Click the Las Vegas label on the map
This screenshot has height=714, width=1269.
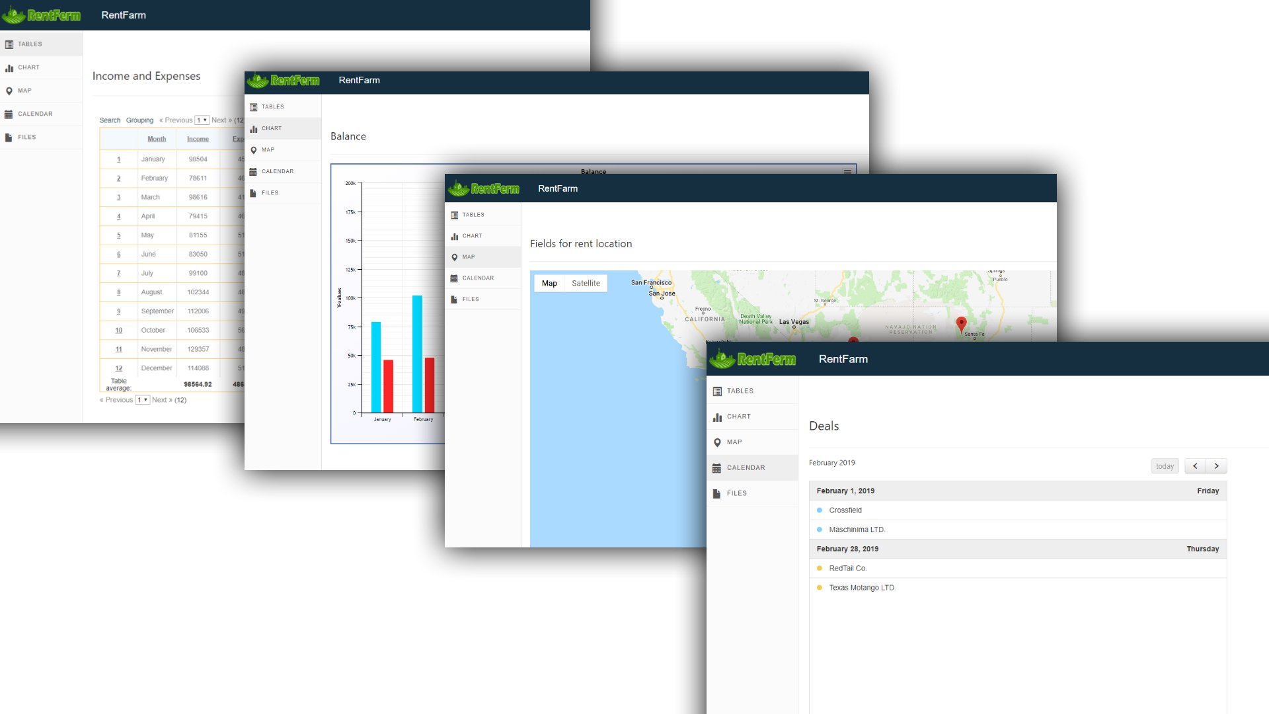[794, 322]
